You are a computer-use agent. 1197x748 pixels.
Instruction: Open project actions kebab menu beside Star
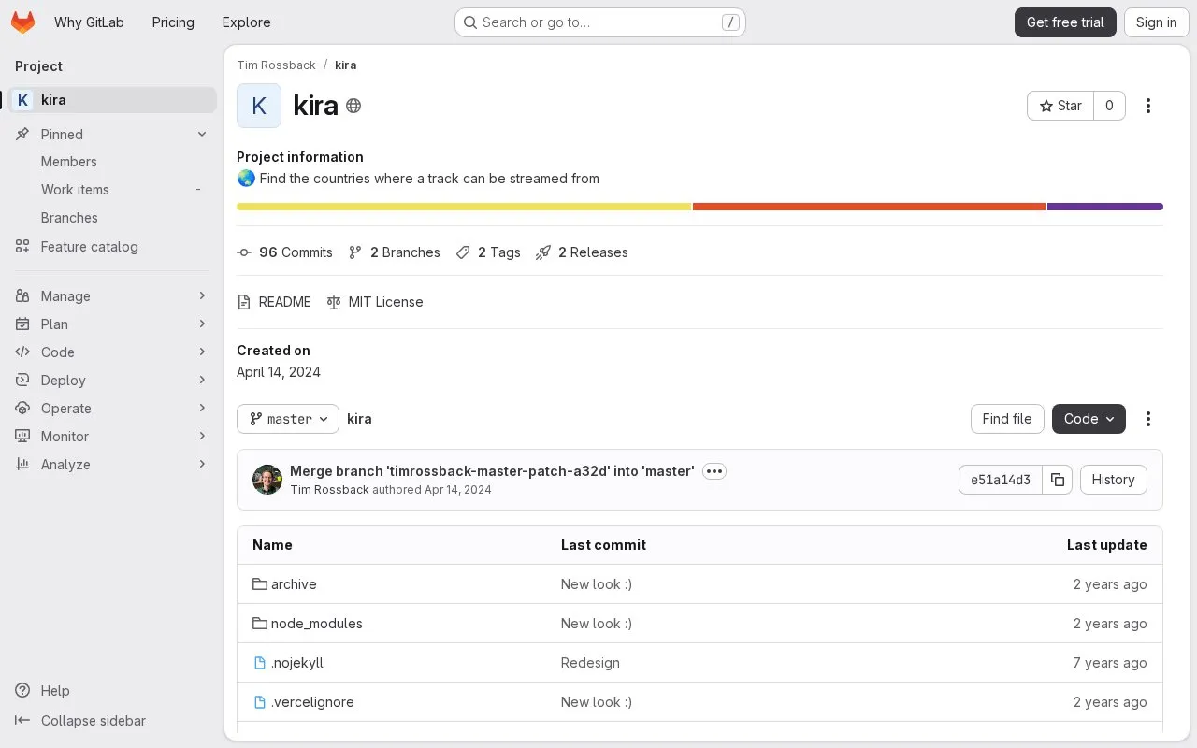tap(1148, 106)
